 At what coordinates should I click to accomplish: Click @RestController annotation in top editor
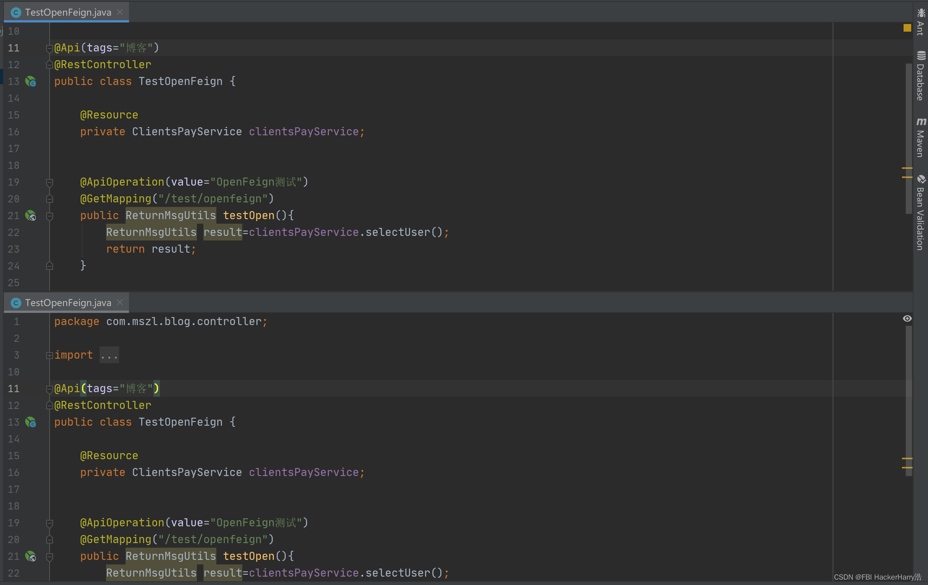103,65
